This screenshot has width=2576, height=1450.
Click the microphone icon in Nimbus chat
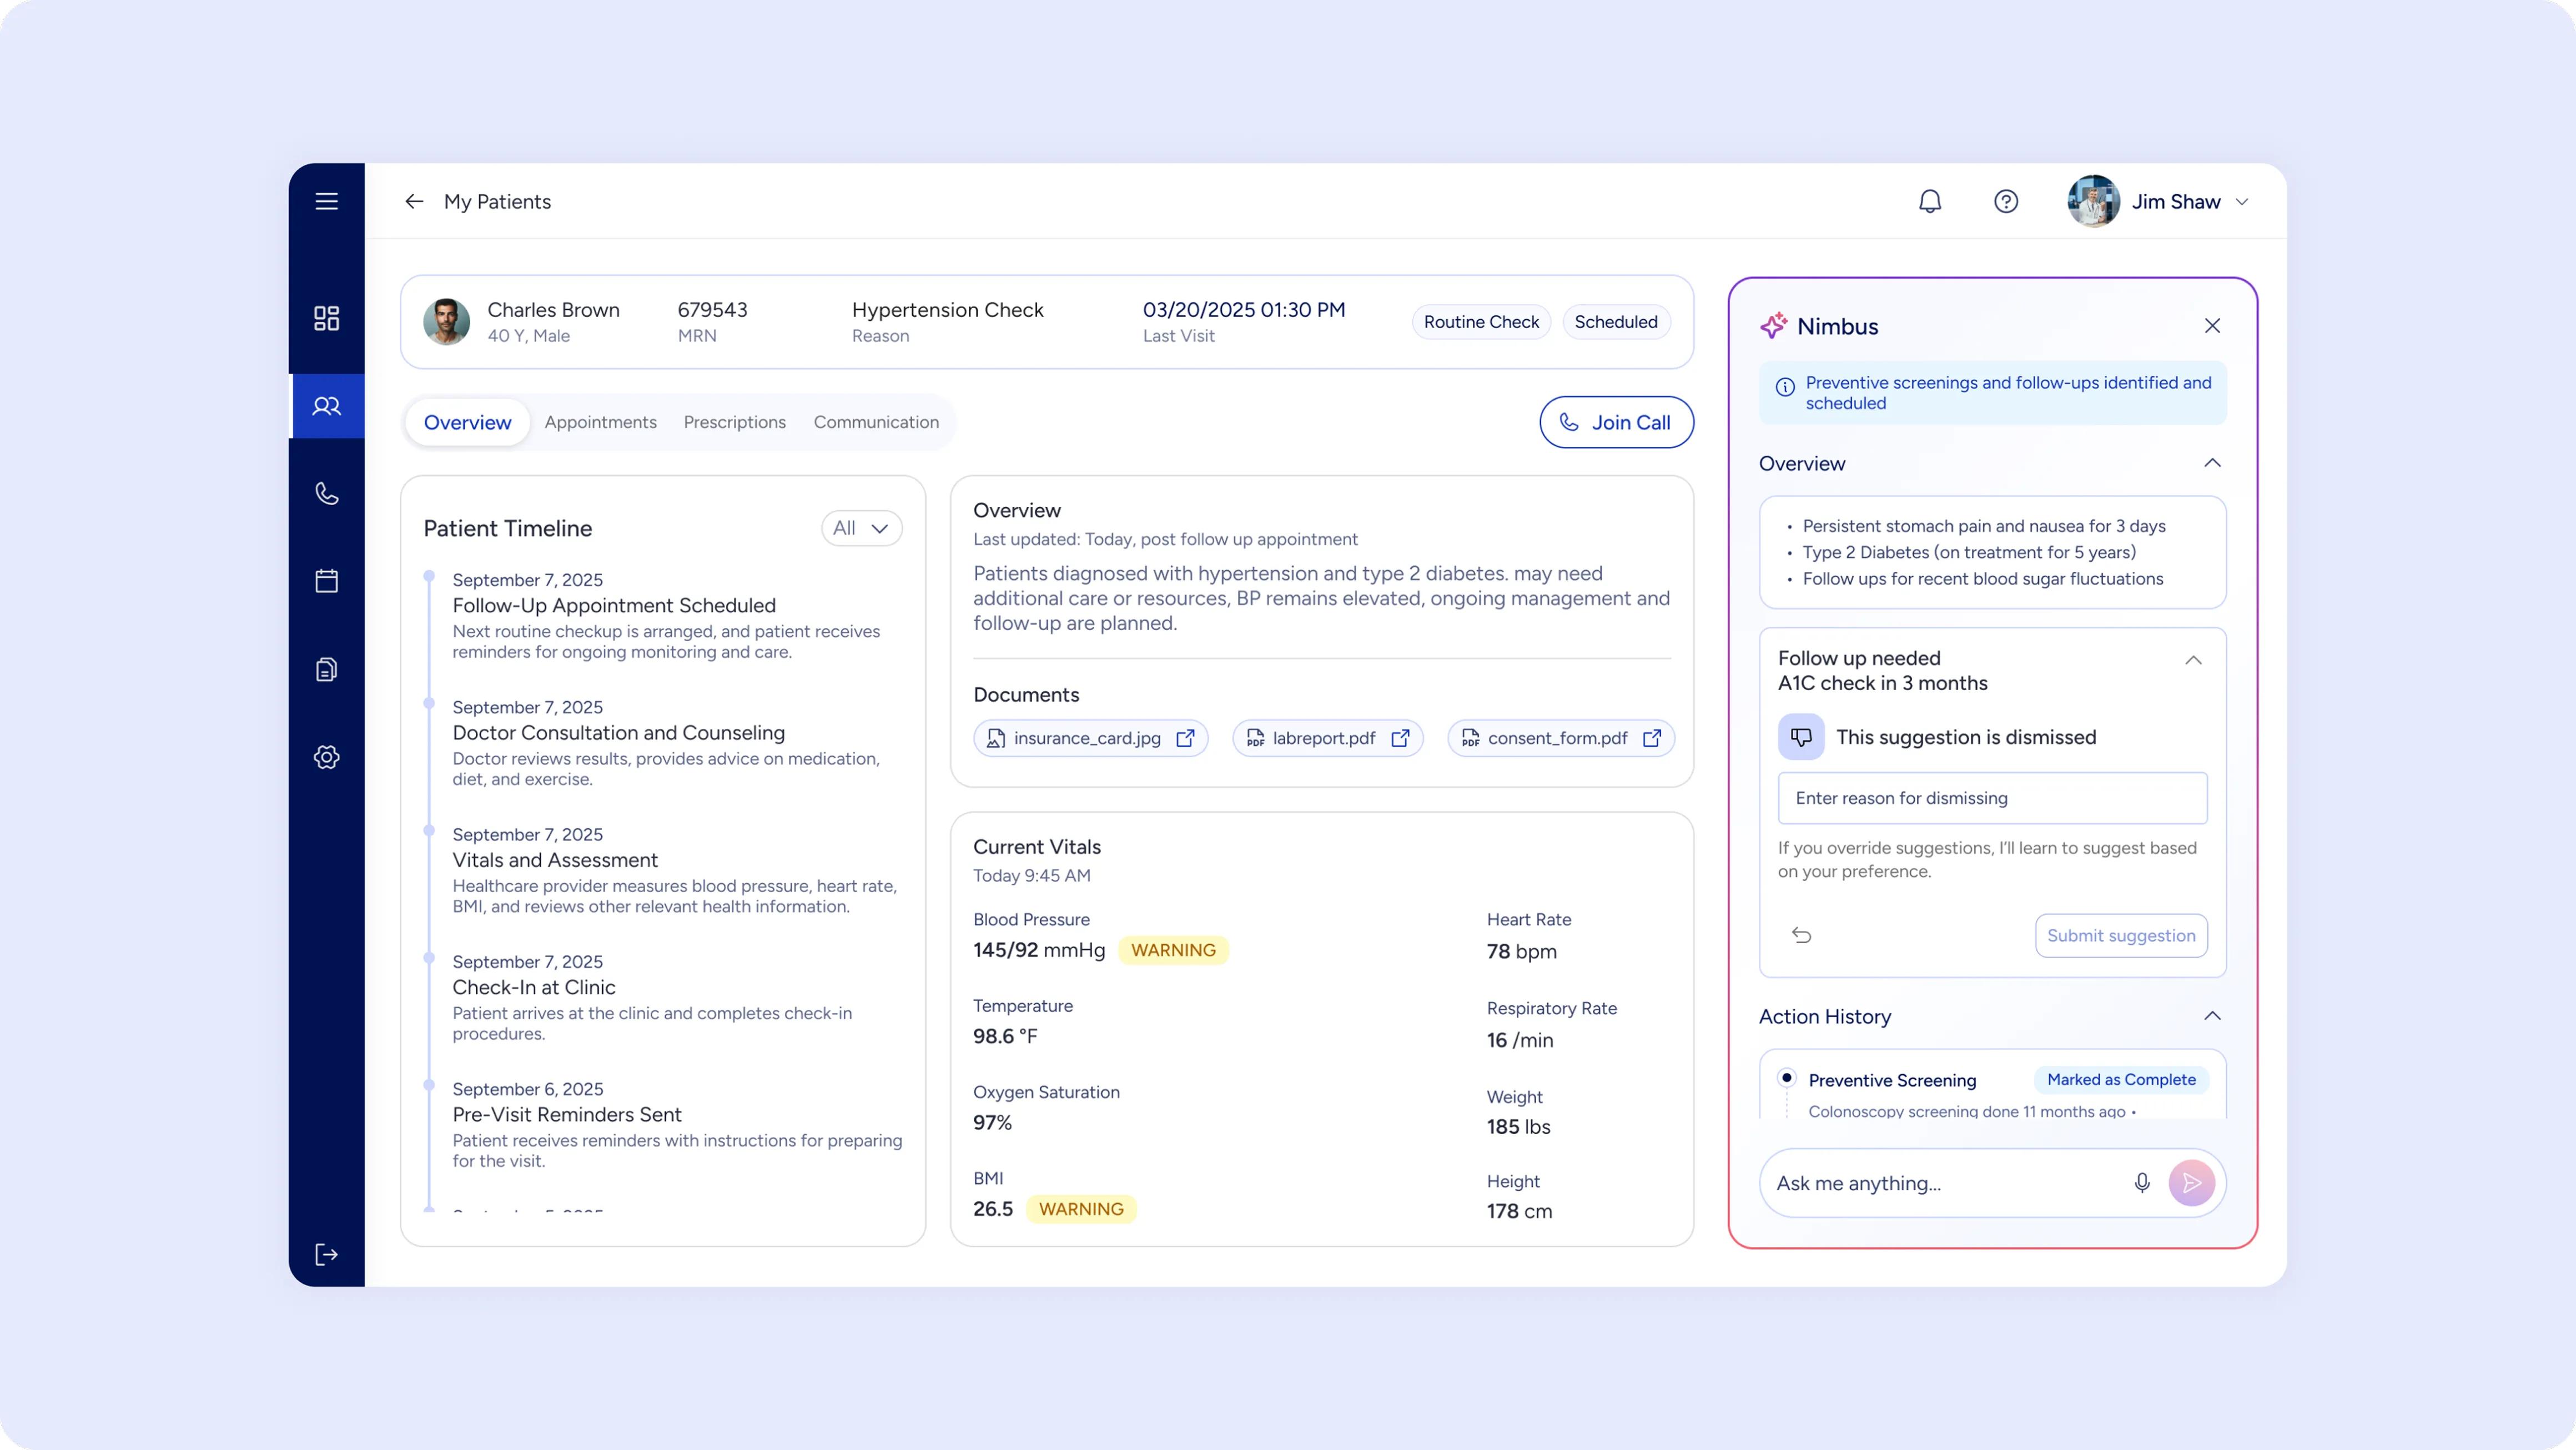tap(2141, 1183)
